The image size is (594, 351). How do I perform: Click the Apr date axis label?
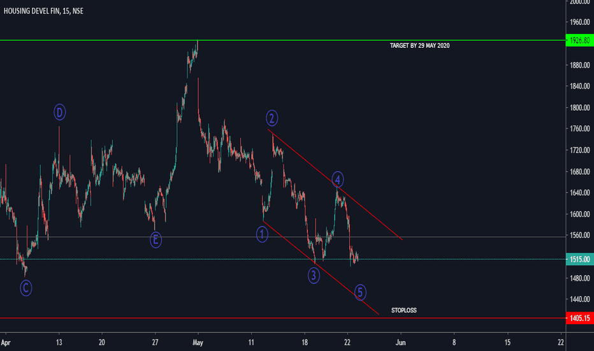coord(6,343)
